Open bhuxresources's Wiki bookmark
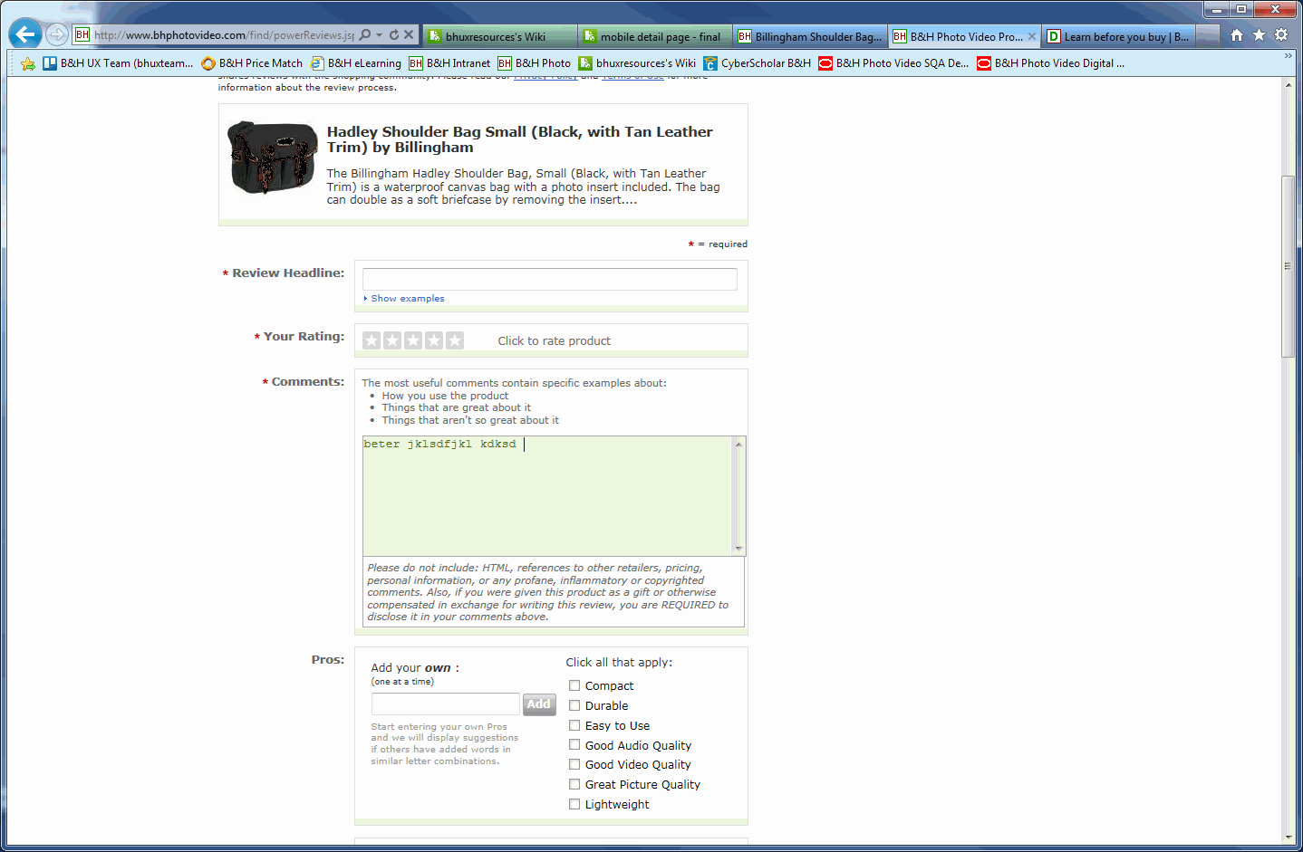Image resolution: width=1303 pixels, height=852 pixels. pyautogui.click(x=637, y=63)
